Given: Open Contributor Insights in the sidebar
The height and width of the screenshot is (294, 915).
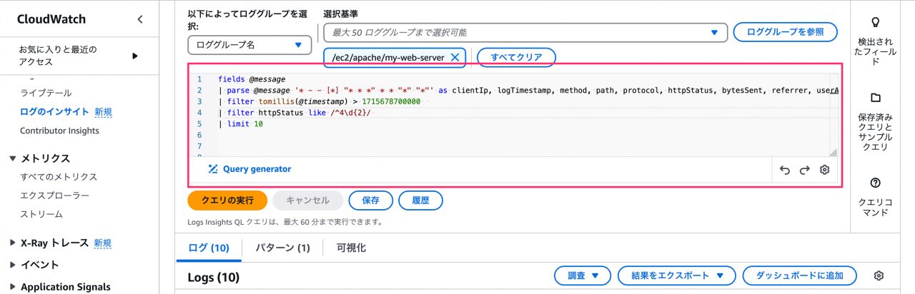Looking at the screenshot, I should (x=59, y=131).
